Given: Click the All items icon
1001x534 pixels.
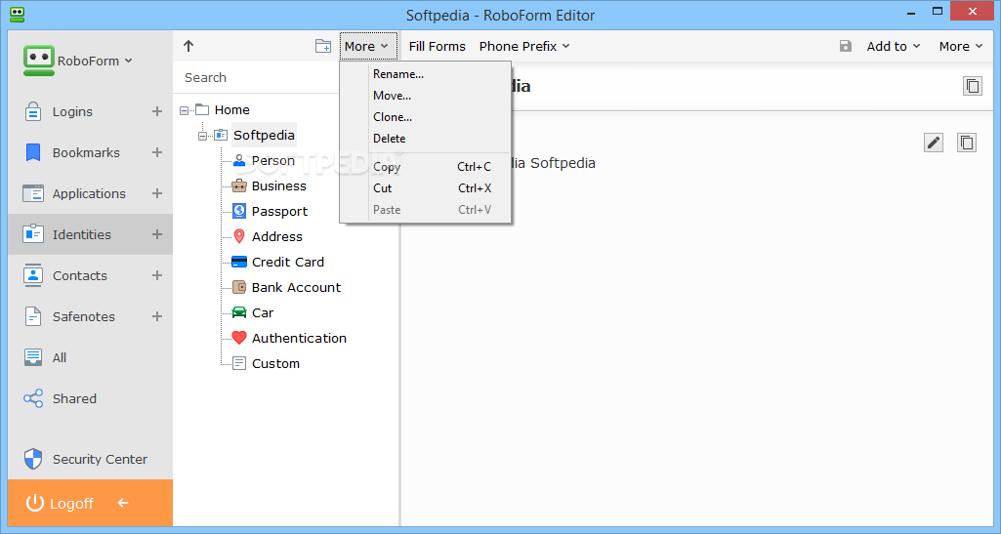Looking at the screenshot, I should 32,357.
